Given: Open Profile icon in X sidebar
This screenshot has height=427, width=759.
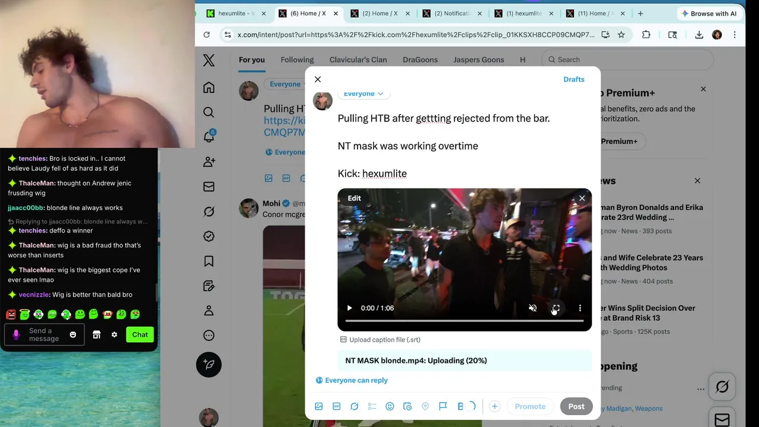Looking at the screenshot, I should (209, 311).
